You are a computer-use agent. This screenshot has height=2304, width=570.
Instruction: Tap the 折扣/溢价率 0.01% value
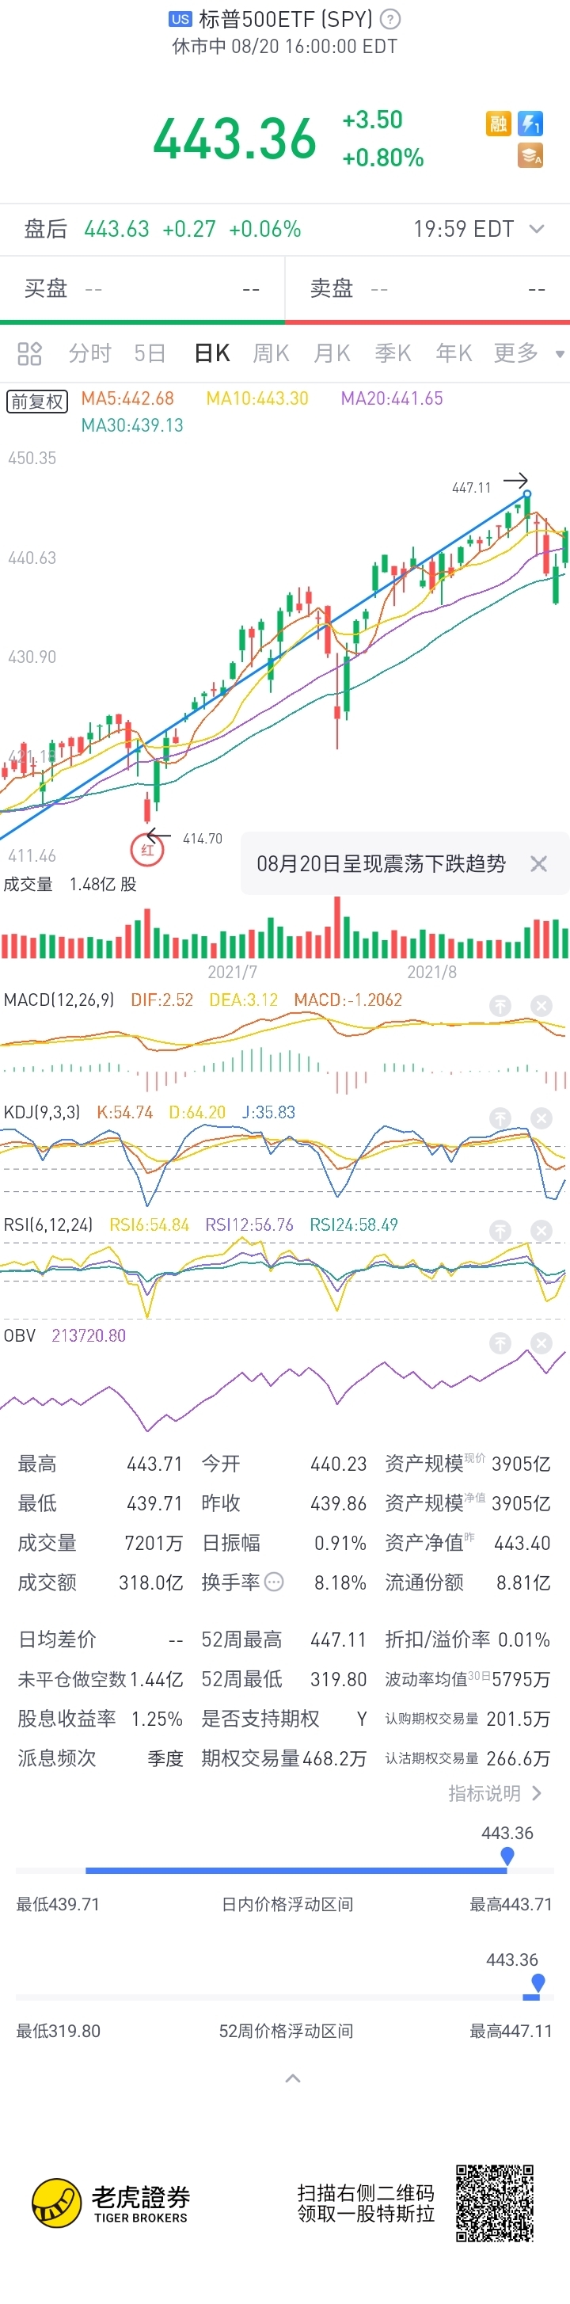tap(524, 1639)
